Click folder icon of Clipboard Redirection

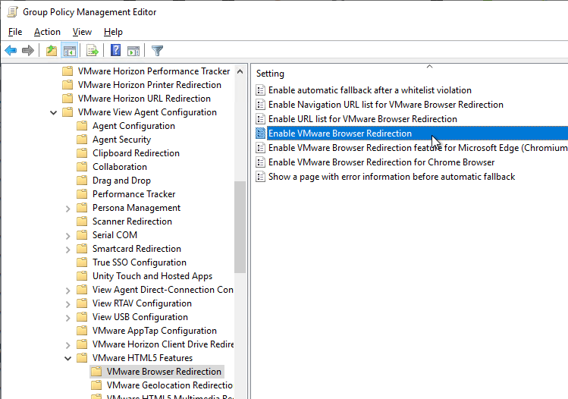click(x=82, y=153)
